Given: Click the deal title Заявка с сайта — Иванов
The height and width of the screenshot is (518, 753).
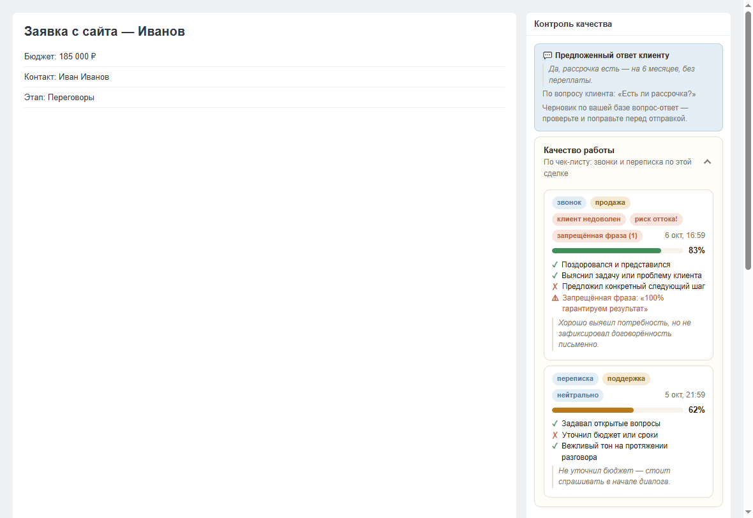Looking at the screenshot, I should pyautogui.click(x=105, y=31).
